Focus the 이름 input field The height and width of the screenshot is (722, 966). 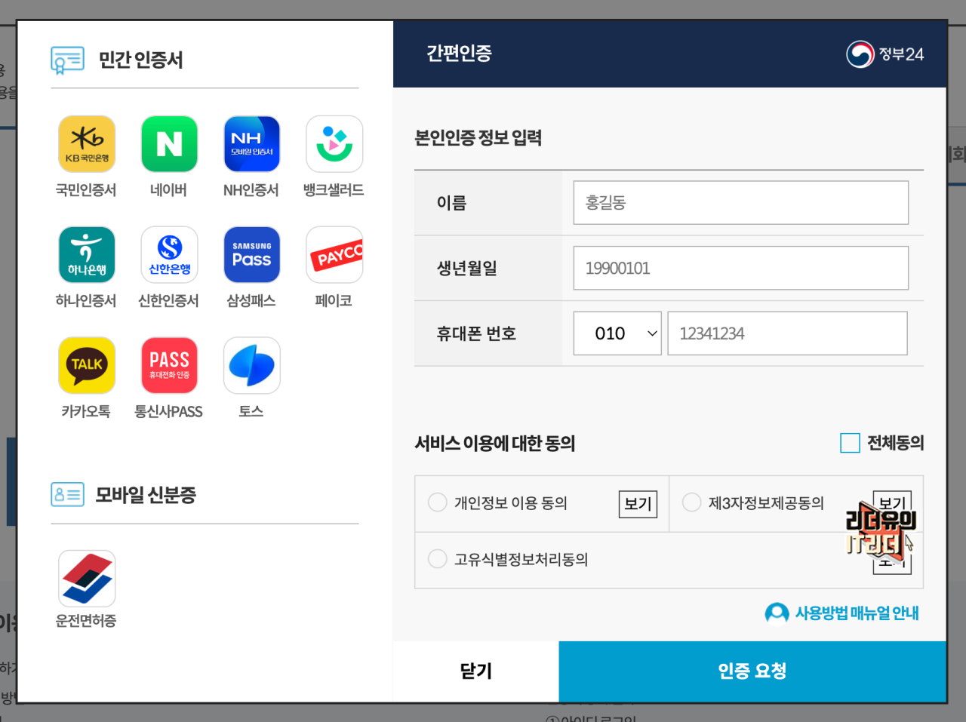741,202
